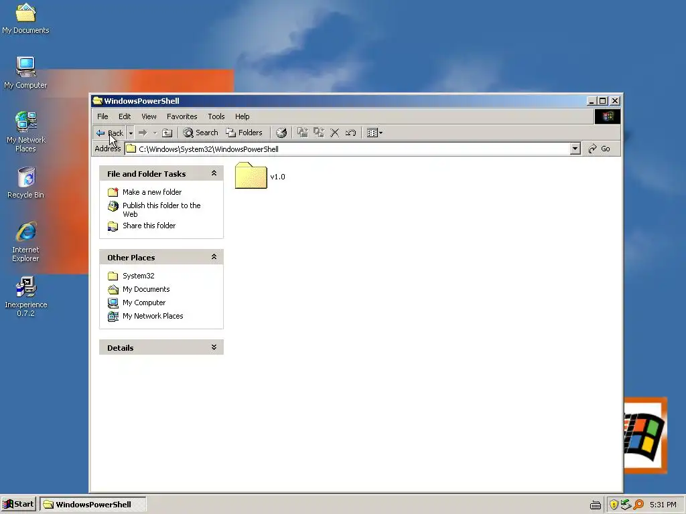Select My Computer desktop icon
Image resolution: width=686 pixels, height=514 pixels.
tap(26, 73)
